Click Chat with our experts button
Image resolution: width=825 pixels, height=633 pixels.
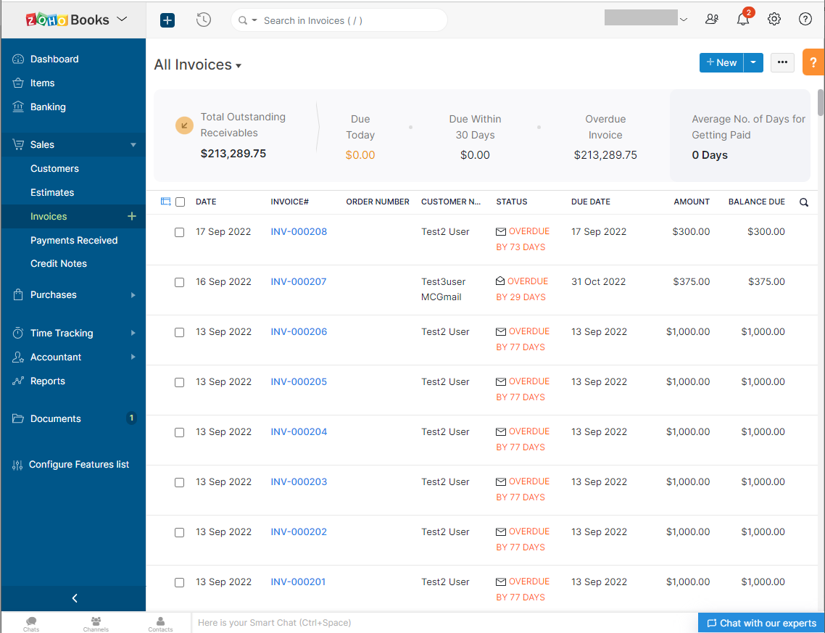(x=761, y=623)
